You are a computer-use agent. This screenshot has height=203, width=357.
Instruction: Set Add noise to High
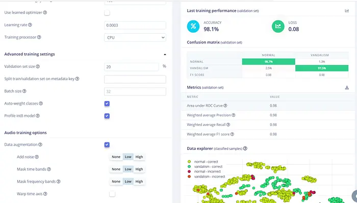[x=139, y=157]
